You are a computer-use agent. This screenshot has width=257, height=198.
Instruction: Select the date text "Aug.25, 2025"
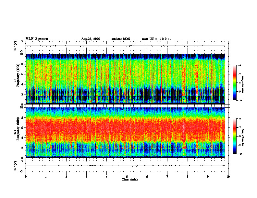[91, 39]
